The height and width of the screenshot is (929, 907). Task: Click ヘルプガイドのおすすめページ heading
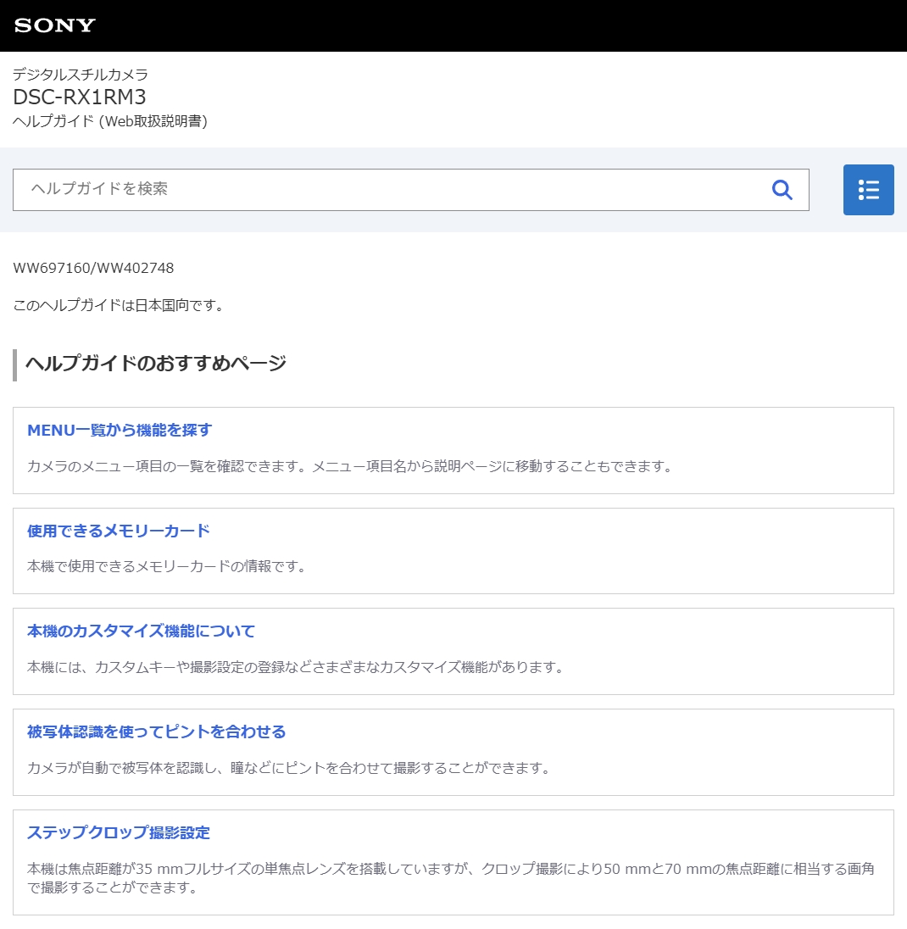click(x=156, y=363)
